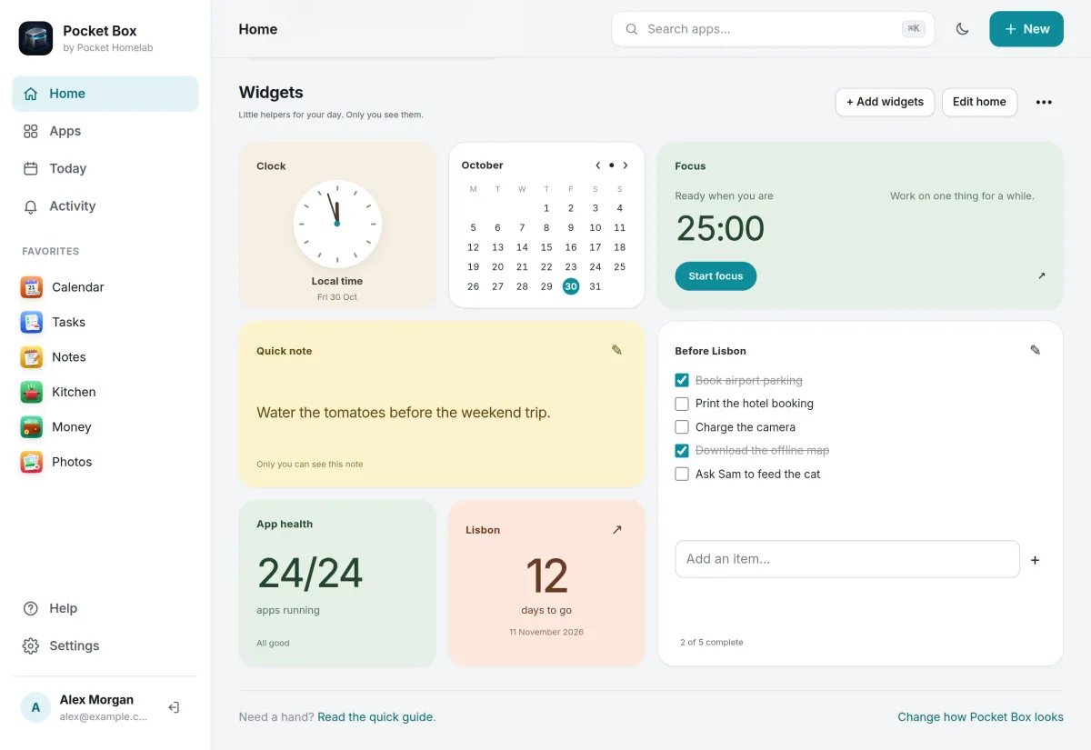Open the Calendar favorite app
The width and height of the screenshot is (1091, 750).
tap(105, 287)
